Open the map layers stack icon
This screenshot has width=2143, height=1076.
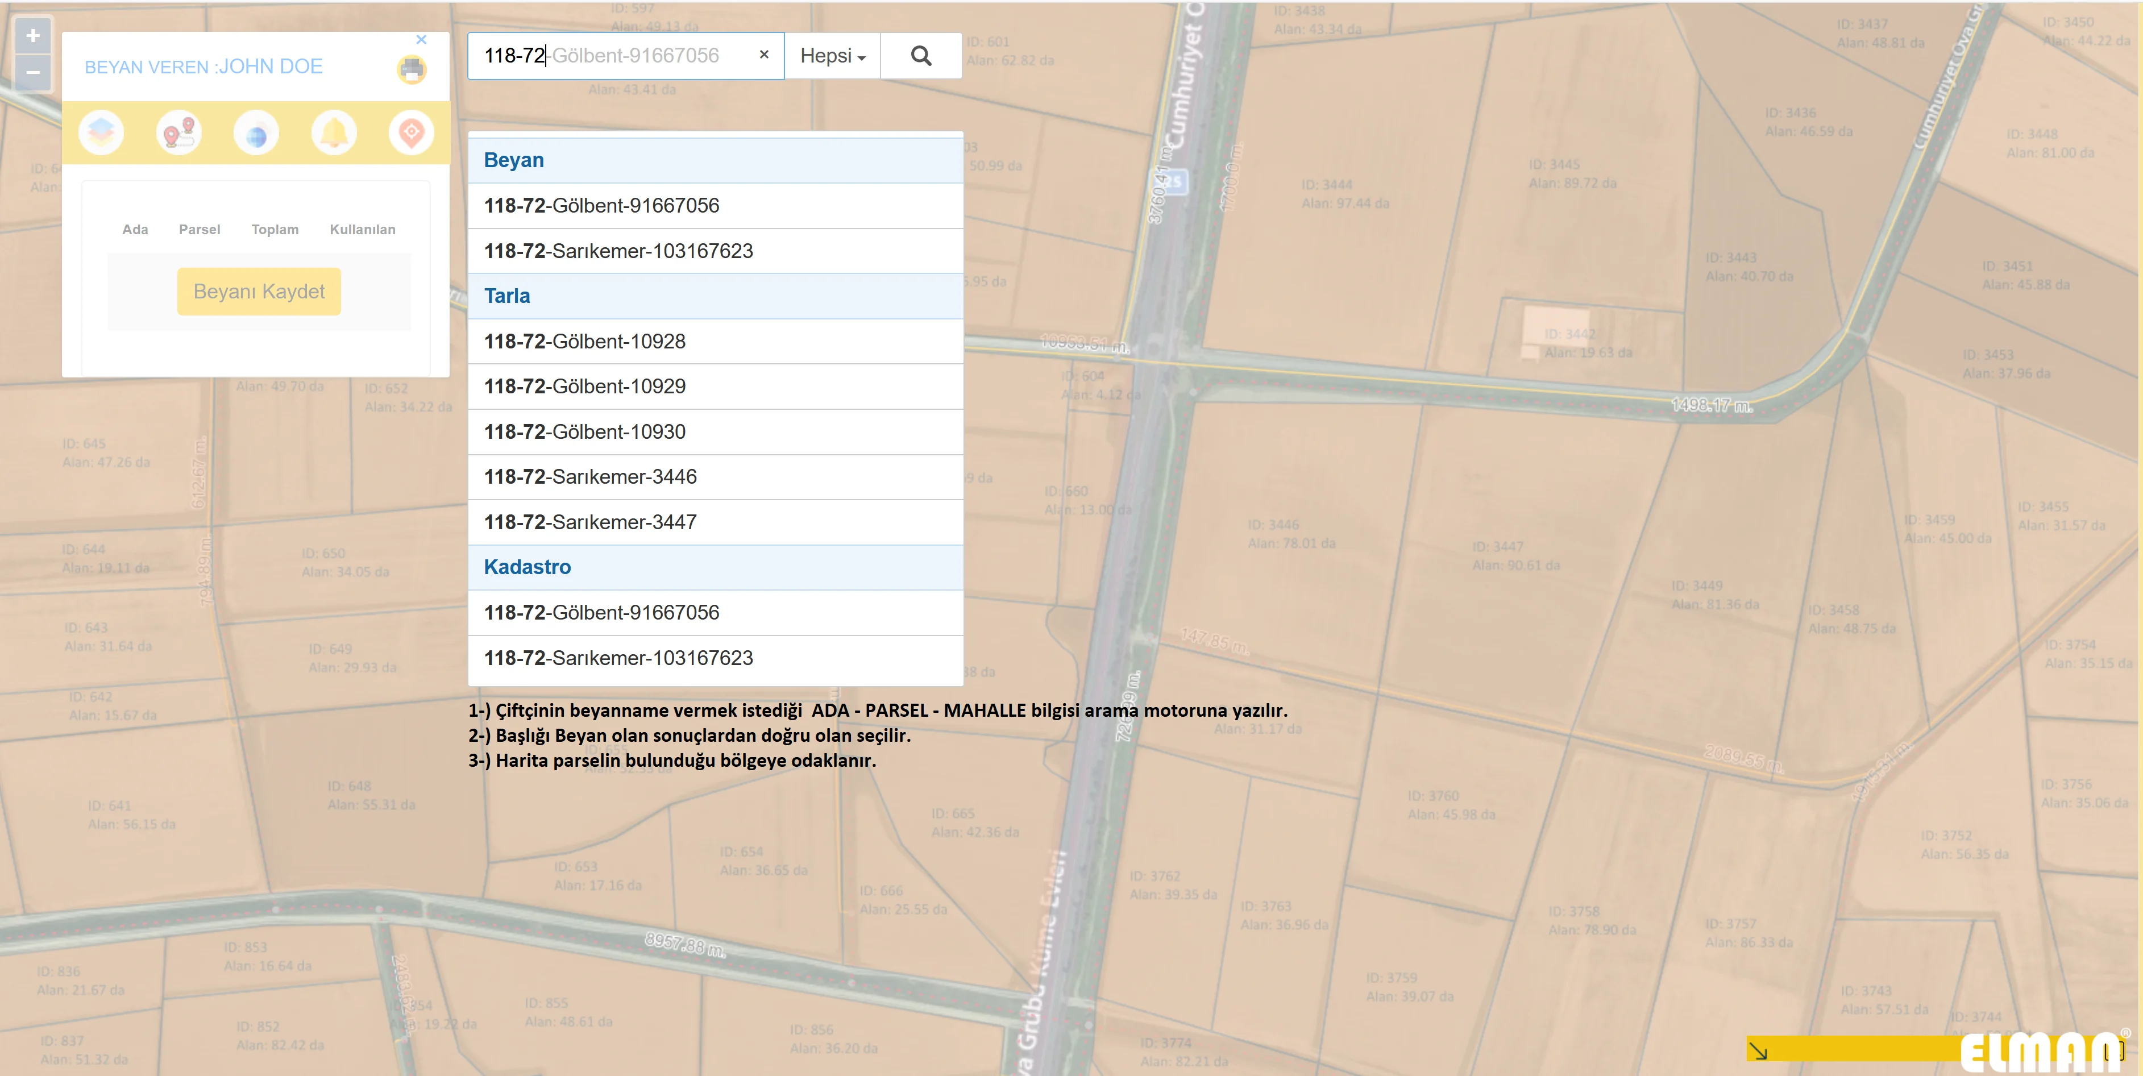102,133
